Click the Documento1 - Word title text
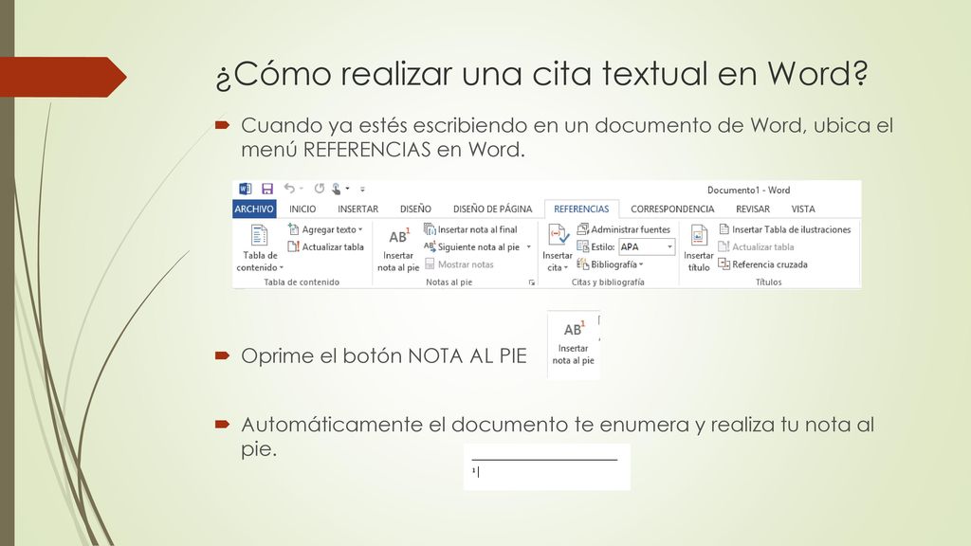The image size is (971, 546). click(748, 190)
